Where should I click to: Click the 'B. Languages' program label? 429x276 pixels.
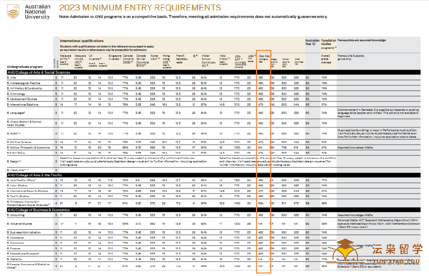coord(16,113)
